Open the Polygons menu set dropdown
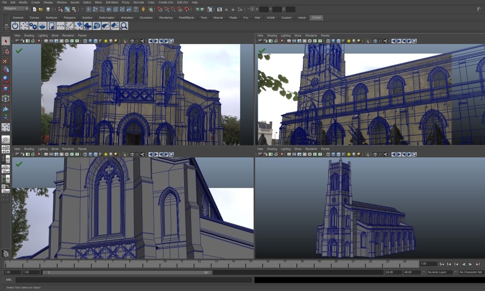 (17, 9)
